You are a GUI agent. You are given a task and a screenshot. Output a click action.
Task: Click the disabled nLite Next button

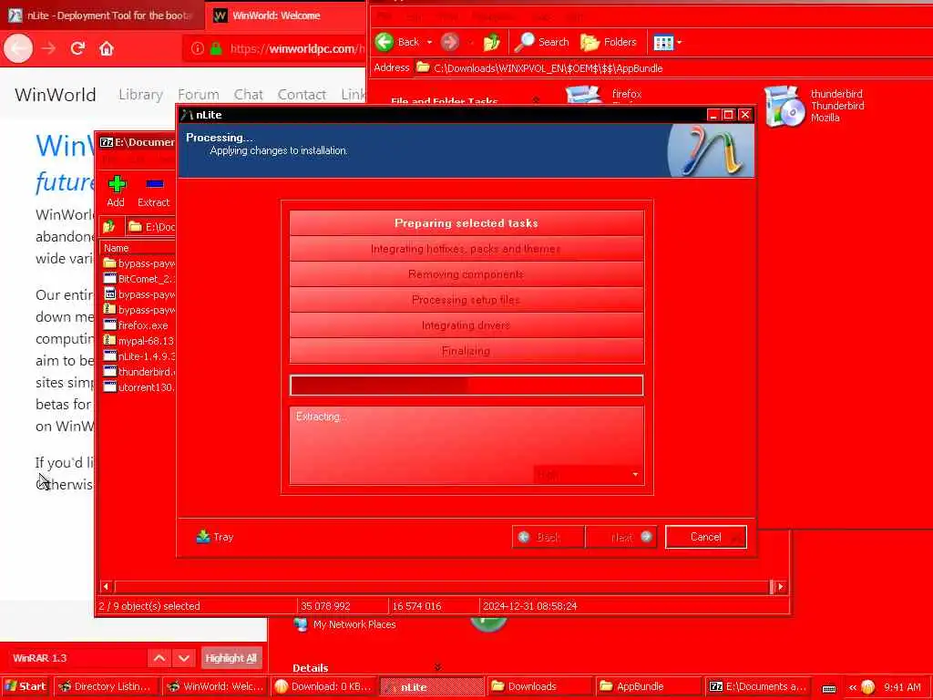coord(621,537)
